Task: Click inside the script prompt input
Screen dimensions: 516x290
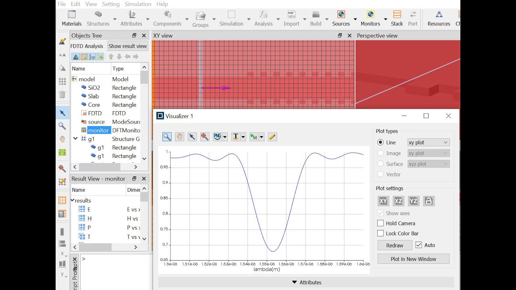Action: click(116, 272)
